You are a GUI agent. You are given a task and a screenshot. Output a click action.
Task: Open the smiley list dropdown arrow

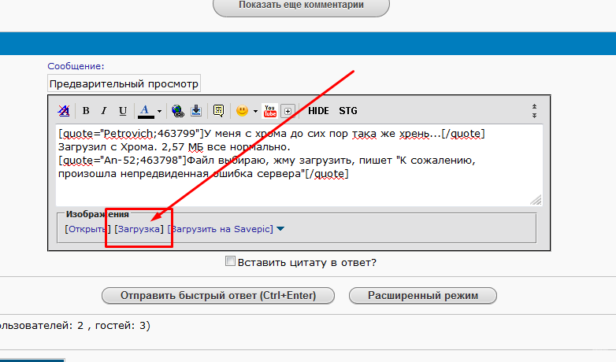coord(255,112)
